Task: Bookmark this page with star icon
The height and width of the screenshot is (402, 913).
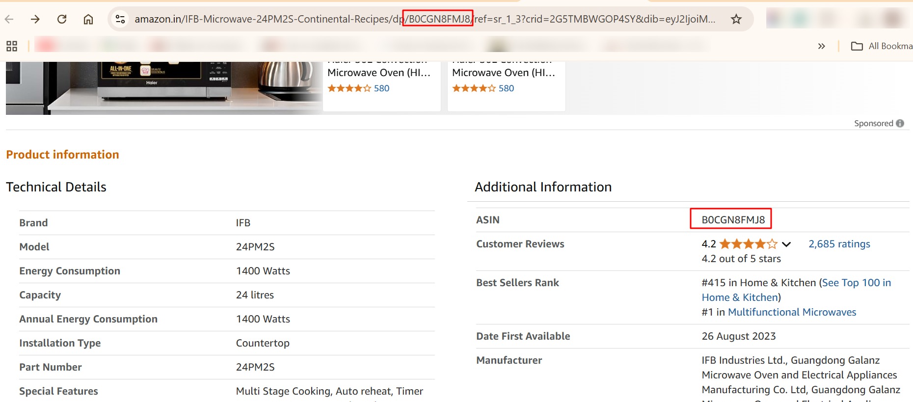Action: click(x=736, y=19)
